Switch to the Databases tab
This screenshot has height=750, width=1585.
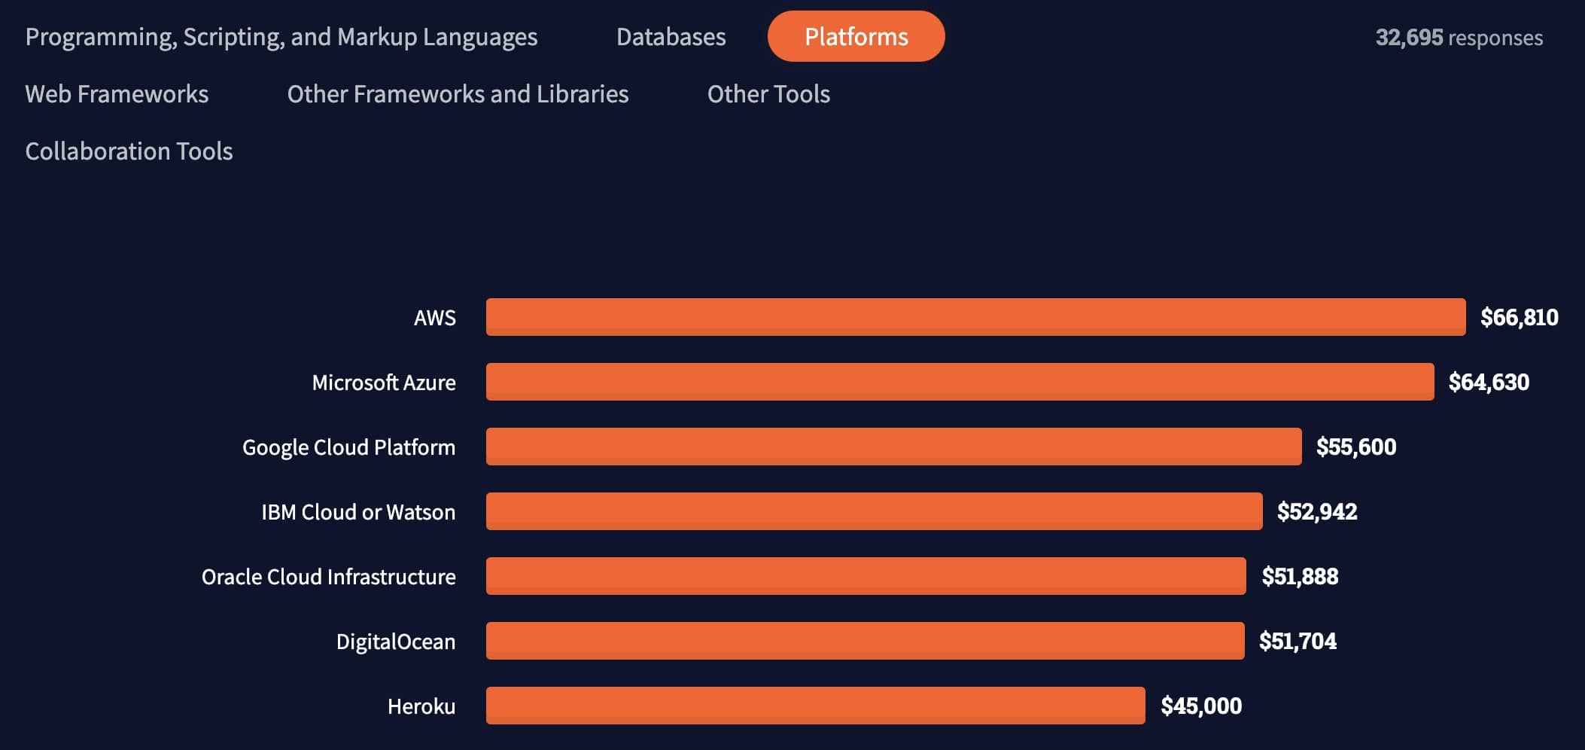671,37
